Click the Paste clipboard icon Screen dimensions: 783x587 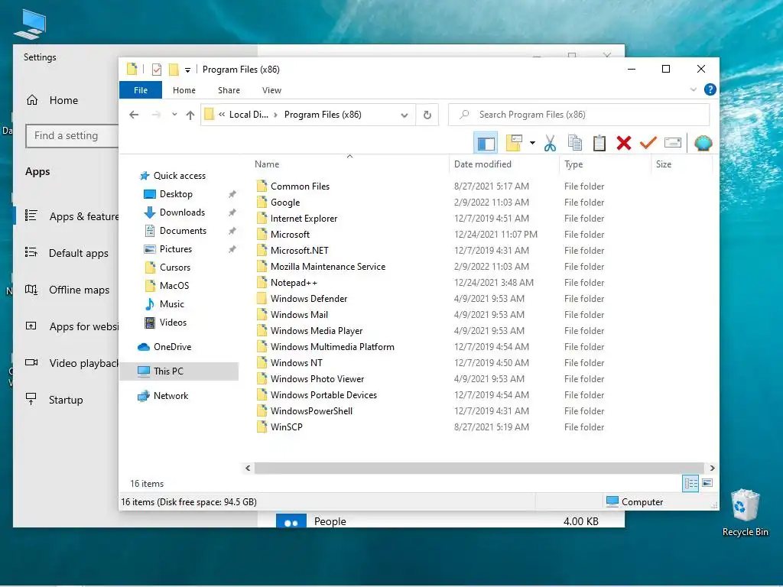click(x=599, y=143)
